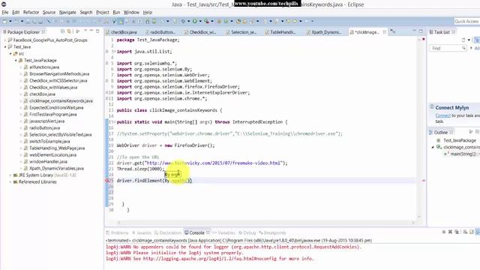The width and height of the screenshot is (480, 270).
Task: Switch to Variables tab
Action: (x=223, y=232)
